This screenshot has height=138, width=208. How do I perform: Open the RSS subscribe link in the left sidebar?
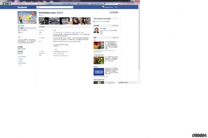click(x=21, y=59)
